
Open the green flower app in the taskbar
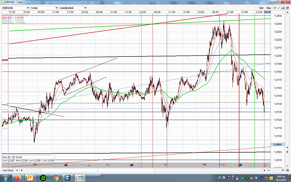coord(43,178)
